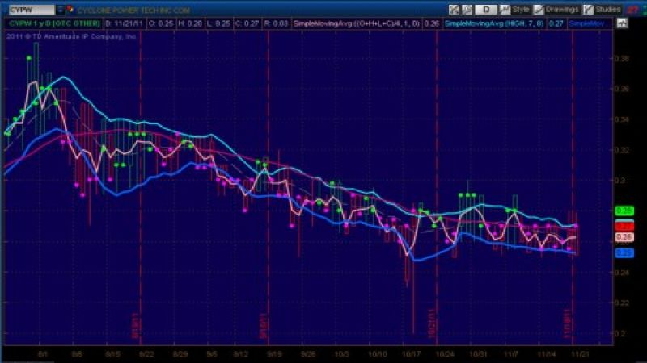Click the crosshair icon right of the study labels
The image size is (647, 363).
click(x=622, y=23)
